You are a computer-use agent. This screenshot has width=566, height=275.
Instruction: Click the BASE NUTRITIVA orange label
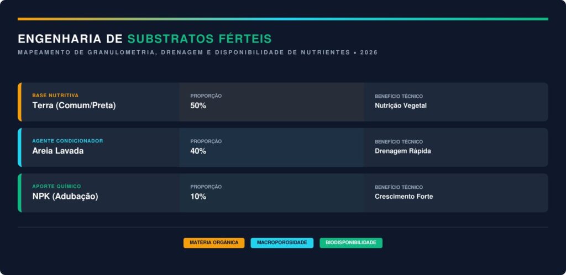click(55, 96)
